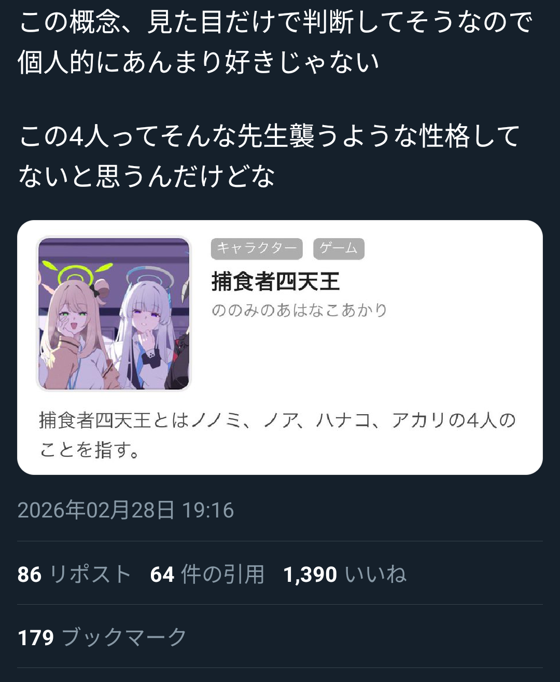View the 64 件の引用 list
Screen dimensions: 560x682
207,575
